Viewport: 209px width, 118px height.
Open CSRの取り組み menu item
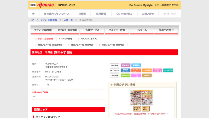[x=124, y=14]
